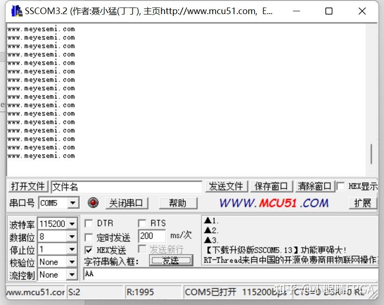This screenshot has height=305, width=384.
Task: Enable 定时发送 timed sending
Action: 87,237
